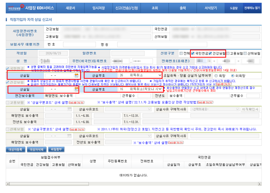Open calendar icon for 건강보험 상실일
The image size is (270, 193).
(77, 89)
